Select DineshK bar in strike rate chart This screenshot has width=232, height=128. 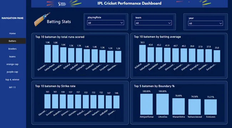click(x=94, y=102)
